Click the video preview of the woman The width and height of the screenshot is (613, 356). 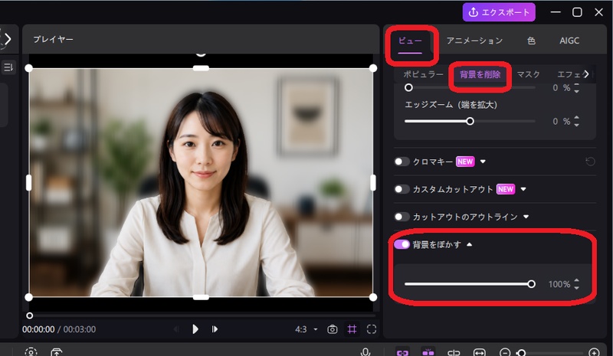pyautogui.click(x=201, y=182)
